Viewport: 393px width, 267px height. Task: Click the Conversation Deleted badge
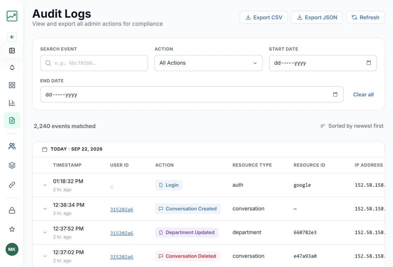[188, 256]
